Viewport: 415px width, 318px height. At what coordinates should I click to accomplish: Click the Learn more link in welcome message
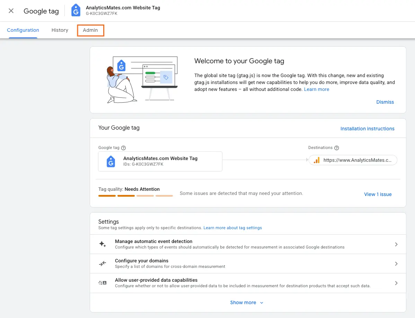click(317, 89)
